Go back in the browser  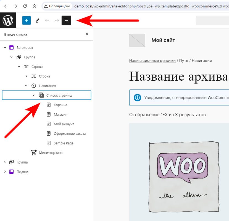tap(6, 6)
